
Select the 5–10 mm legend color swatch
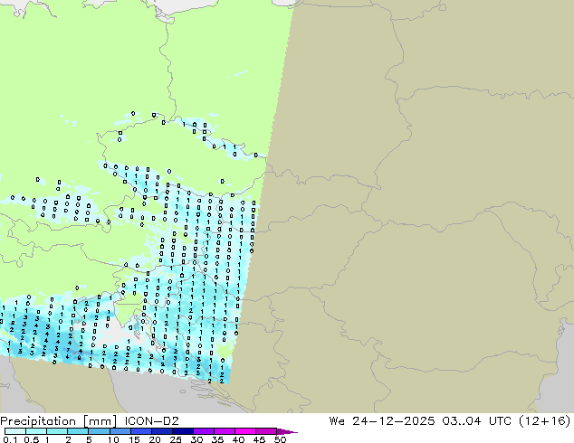tap(99, 431)
